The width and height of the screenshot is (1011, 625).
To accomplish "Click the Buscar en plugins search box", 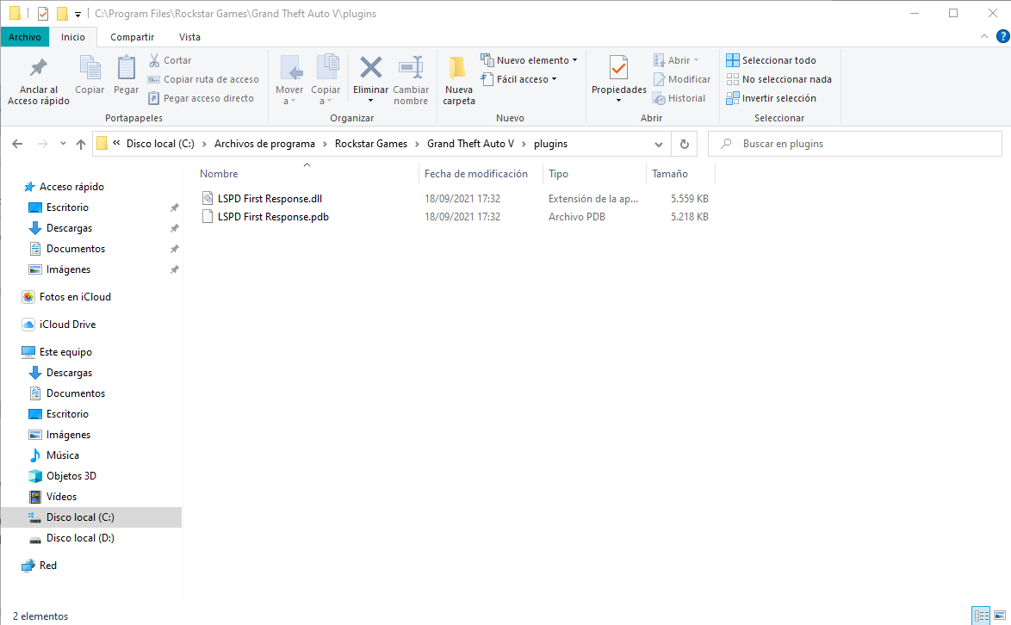I will pos(855,144).
